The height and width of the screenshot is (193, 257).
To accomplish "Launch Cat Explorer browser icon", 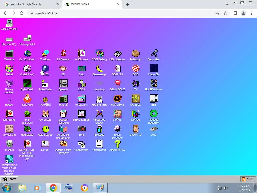I will point(27,55).
